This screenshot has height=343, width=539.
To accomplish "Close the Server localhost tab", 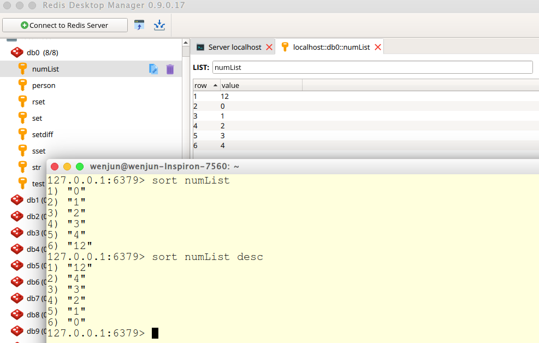I will 269,47.
